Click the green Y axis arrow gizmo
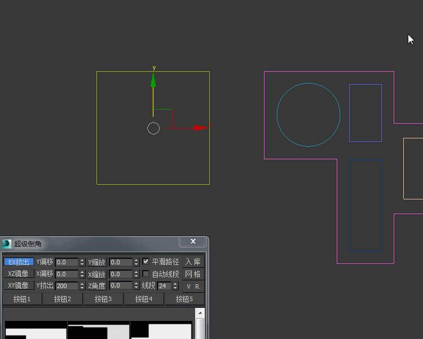The width and height of the screenshot is (423, 339). (x=153, y=80)
